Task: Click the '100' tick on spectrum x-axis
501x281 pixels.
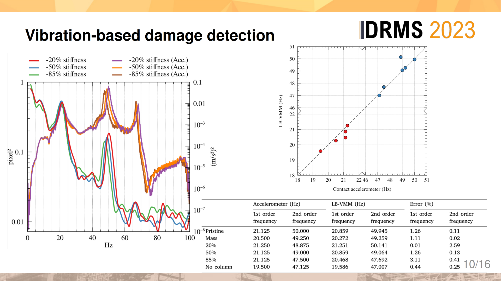Action: [190, 238]
